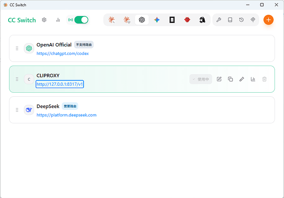Switch to the Gemini app tab
The image size is (284, 198).
157,20
